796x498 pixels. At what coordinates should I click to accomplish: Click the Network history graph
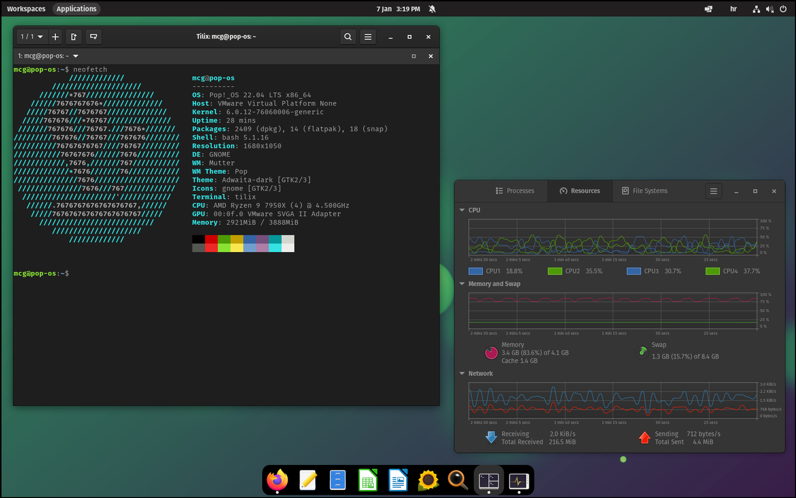pyautogui.click(x=613, y=400)
